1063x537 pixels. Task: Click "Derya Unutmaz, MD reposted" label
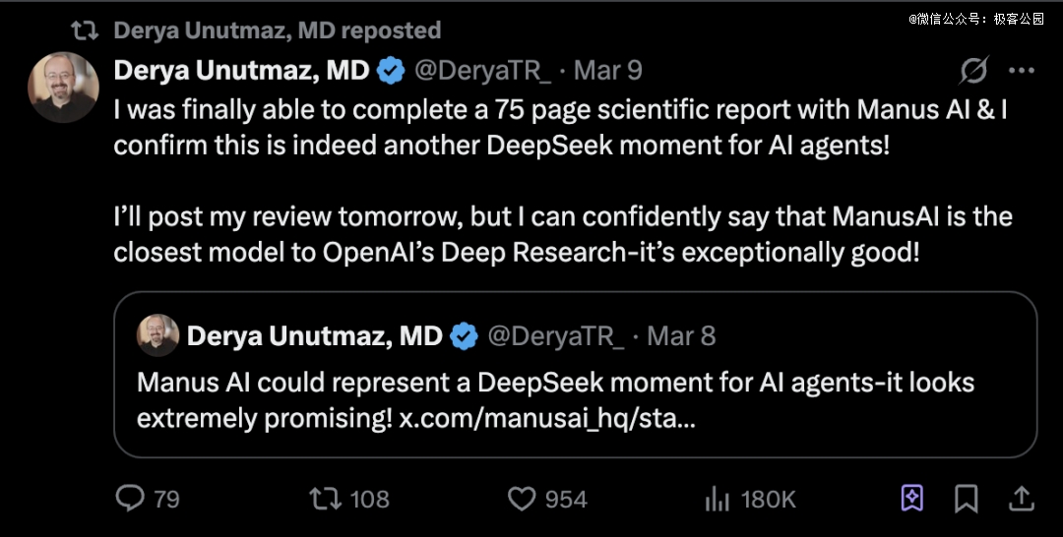278,30
